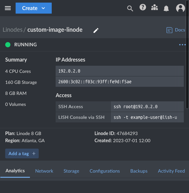Click the Linode ID 47684293 value
The width and height of the screenshot is (189, 193).
click(127, 133)
